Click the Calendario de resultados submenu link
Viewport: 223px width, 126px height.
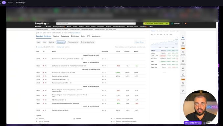pyautogui.click(x=62, y=30)
